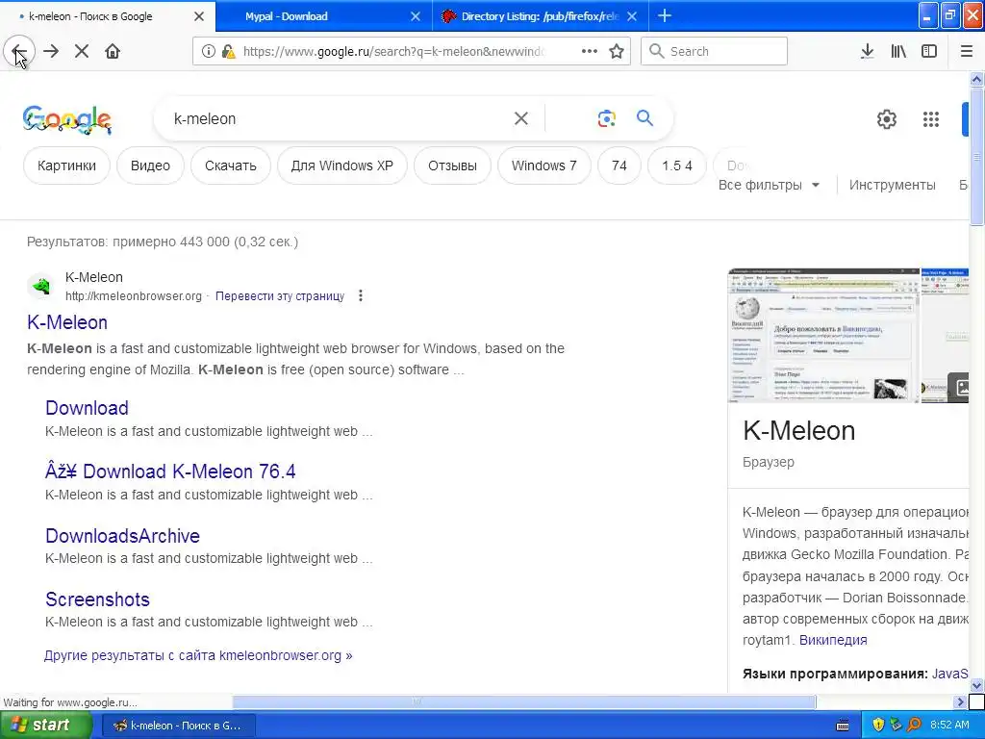Show site information icon in address bar
985x739 pixels.
[x=209, y=52]
